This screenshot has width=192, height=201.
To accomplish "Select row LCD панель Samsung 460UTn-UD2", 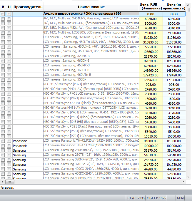I will tap(93, 42).
